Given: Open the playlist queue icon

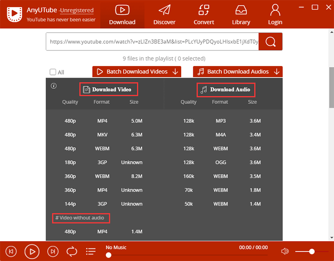Looking at the screenshot, I should click(91, 251).
